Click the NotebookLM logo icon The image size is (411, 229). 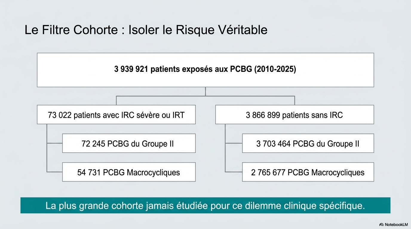click(381, 225)
